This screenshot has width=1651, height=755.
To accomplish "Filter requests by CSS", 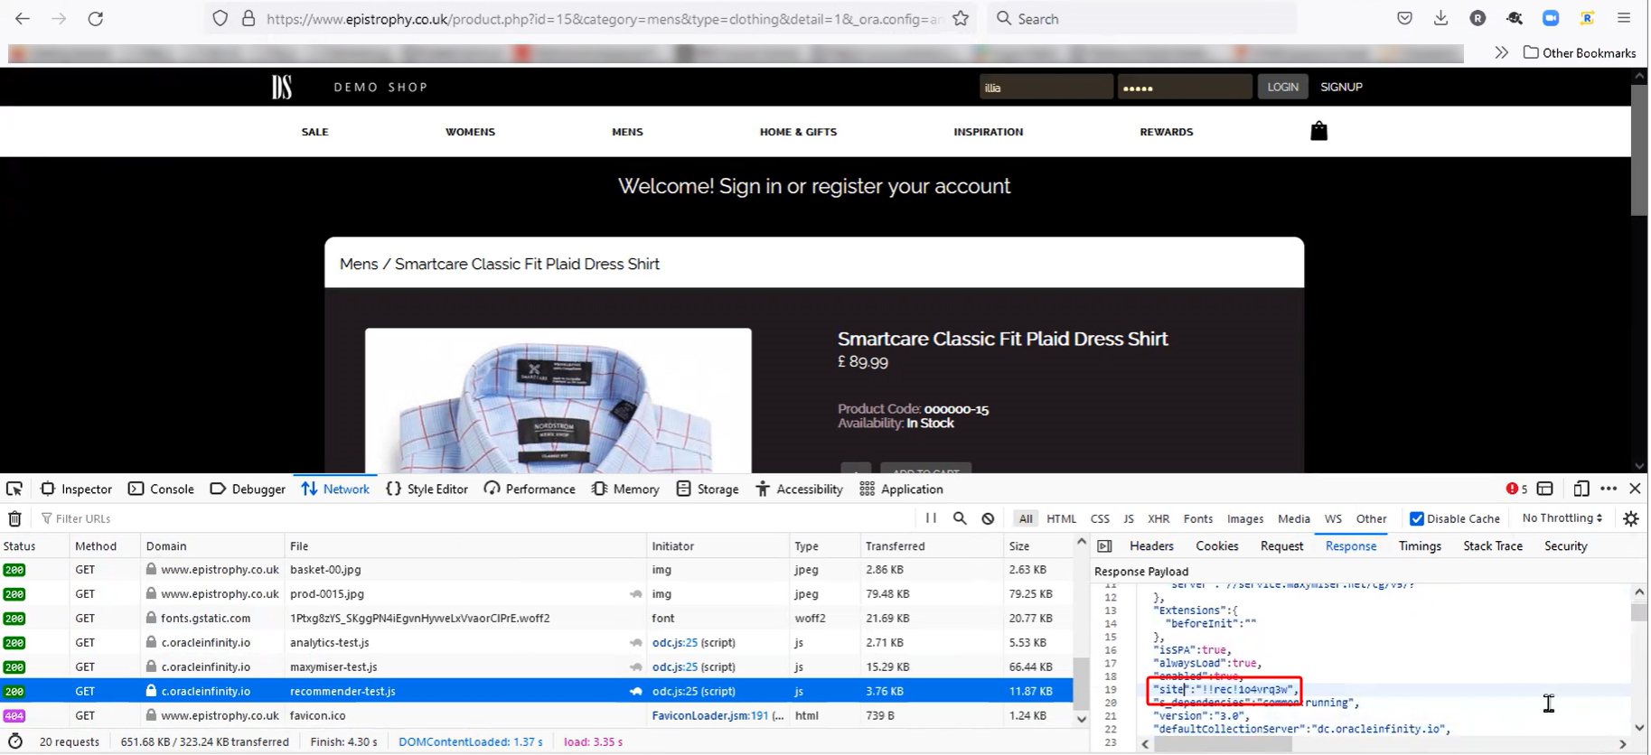I will coord(1100,518).
